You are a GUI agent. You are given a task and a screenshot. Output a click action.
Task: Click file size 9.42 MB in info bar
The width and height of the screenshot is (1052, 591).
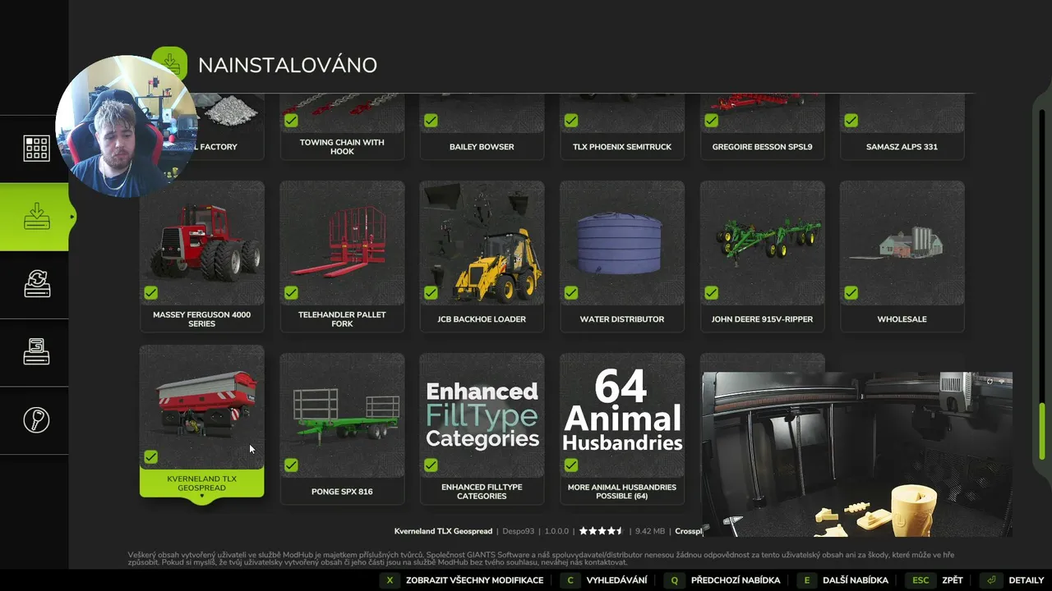(x=649, y=531)
